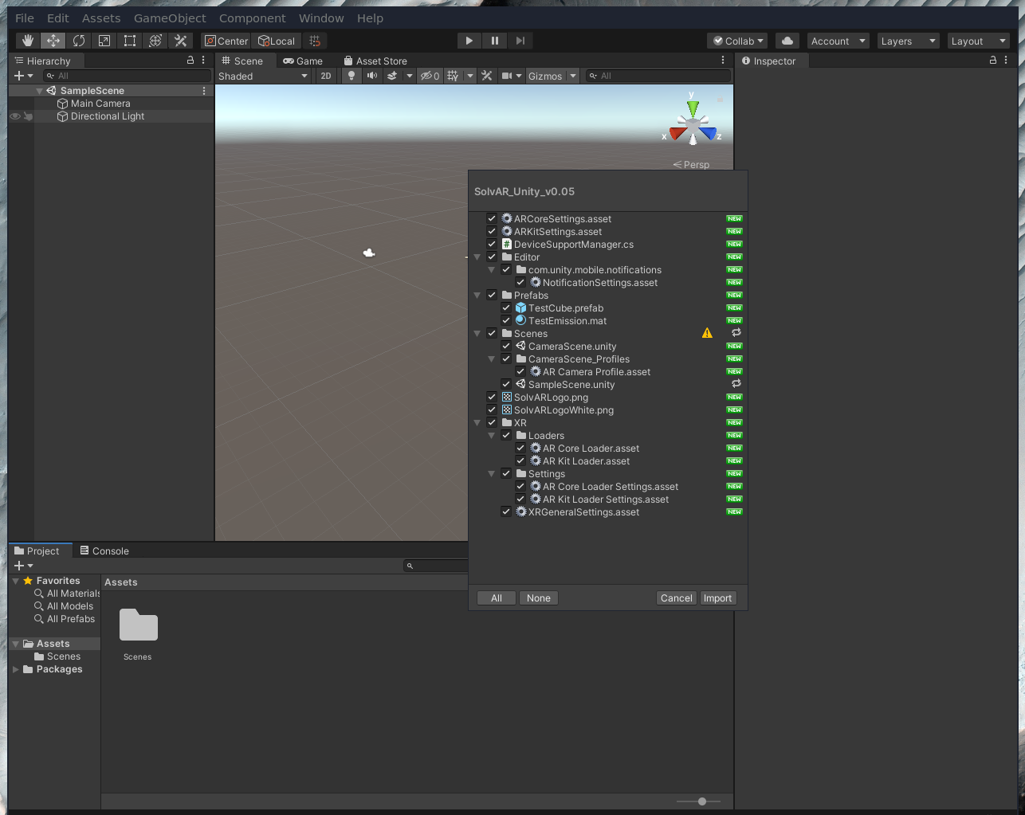Screen dimensions: 1025x815
Task: Lock the Hierarchy panel with the padlock icon
Action: 190,61
